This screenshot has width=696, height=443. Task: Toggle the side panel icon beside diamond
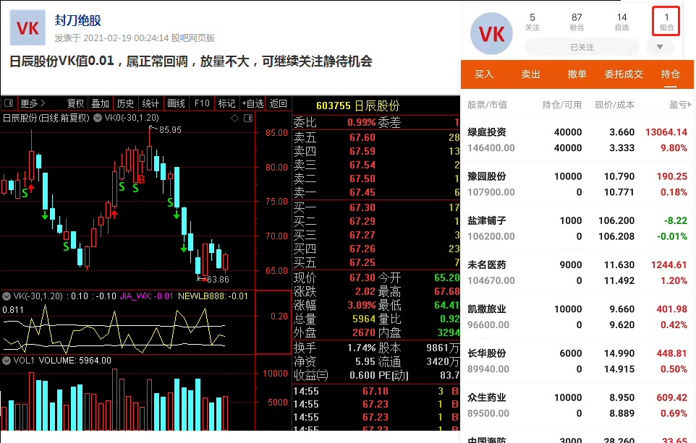click(x=248, y=118)
